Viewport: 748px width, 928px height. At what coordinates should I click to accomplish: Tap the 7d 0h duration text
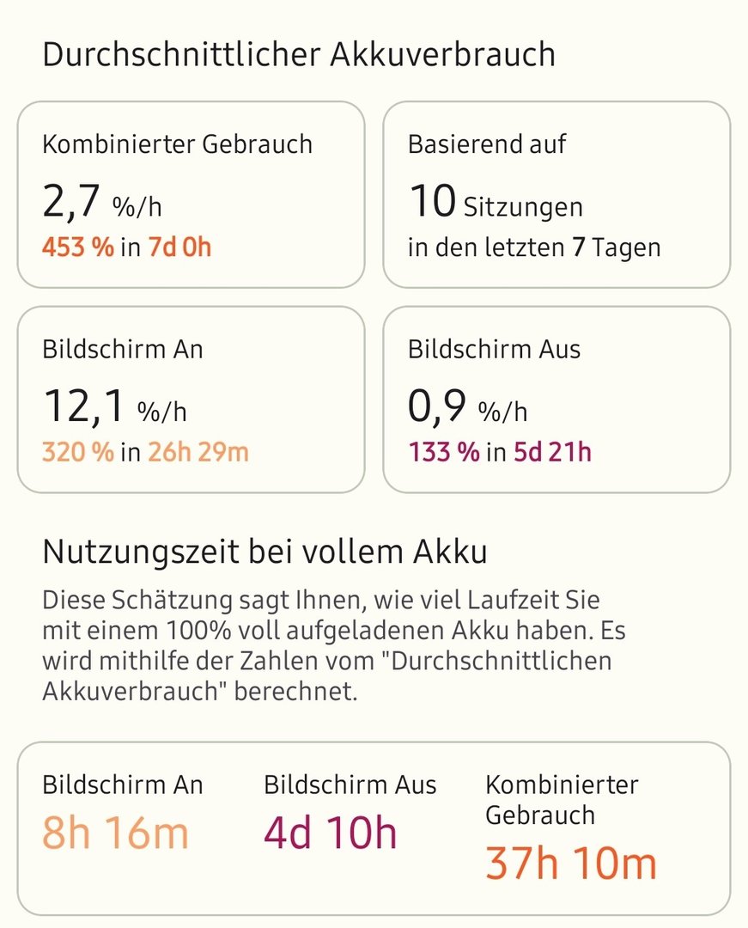(x=179, y=247)
